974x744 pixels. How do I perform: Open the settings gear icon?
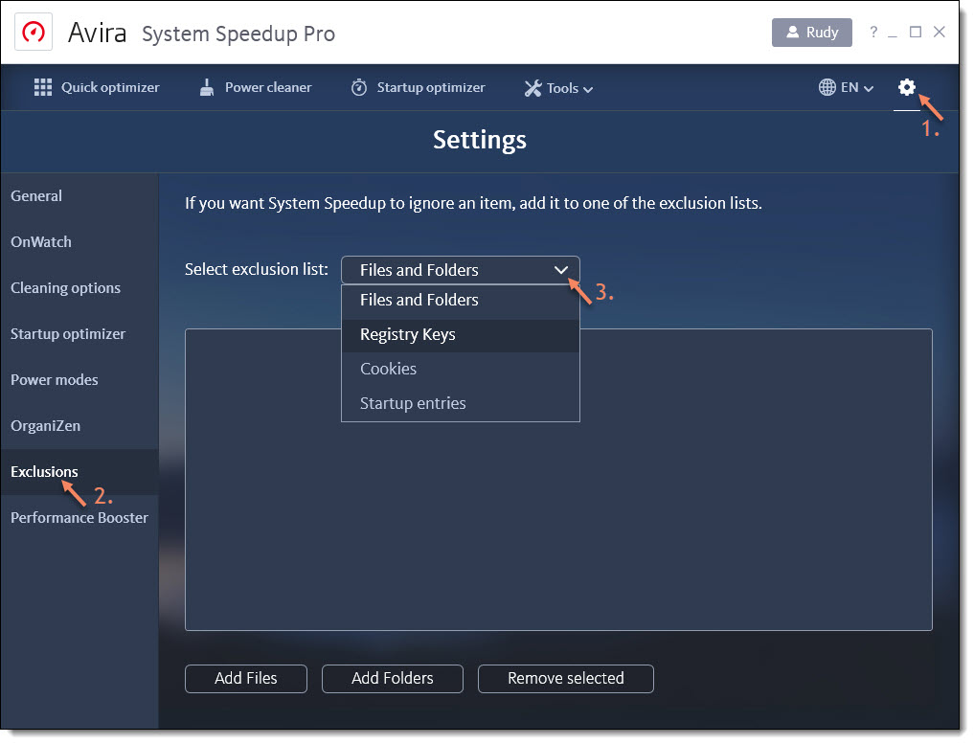906,87
